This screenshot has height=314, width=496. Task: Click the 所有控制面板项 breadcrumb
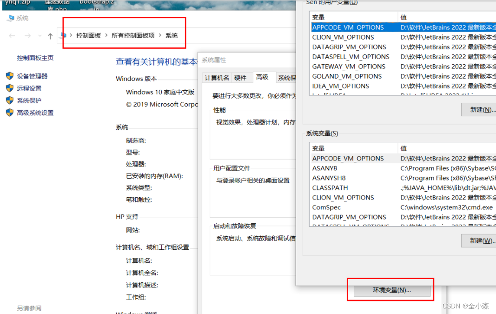(133, 35)
